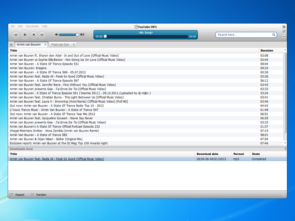
Task: Click the seek bar handle knob
Action: pyautogui.click(x=105, y=36)
